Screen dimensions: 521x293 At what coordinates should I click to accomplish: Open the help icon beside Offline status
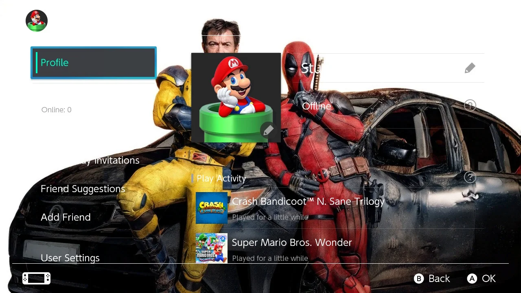pyautogui.click(x=470, y=106)
